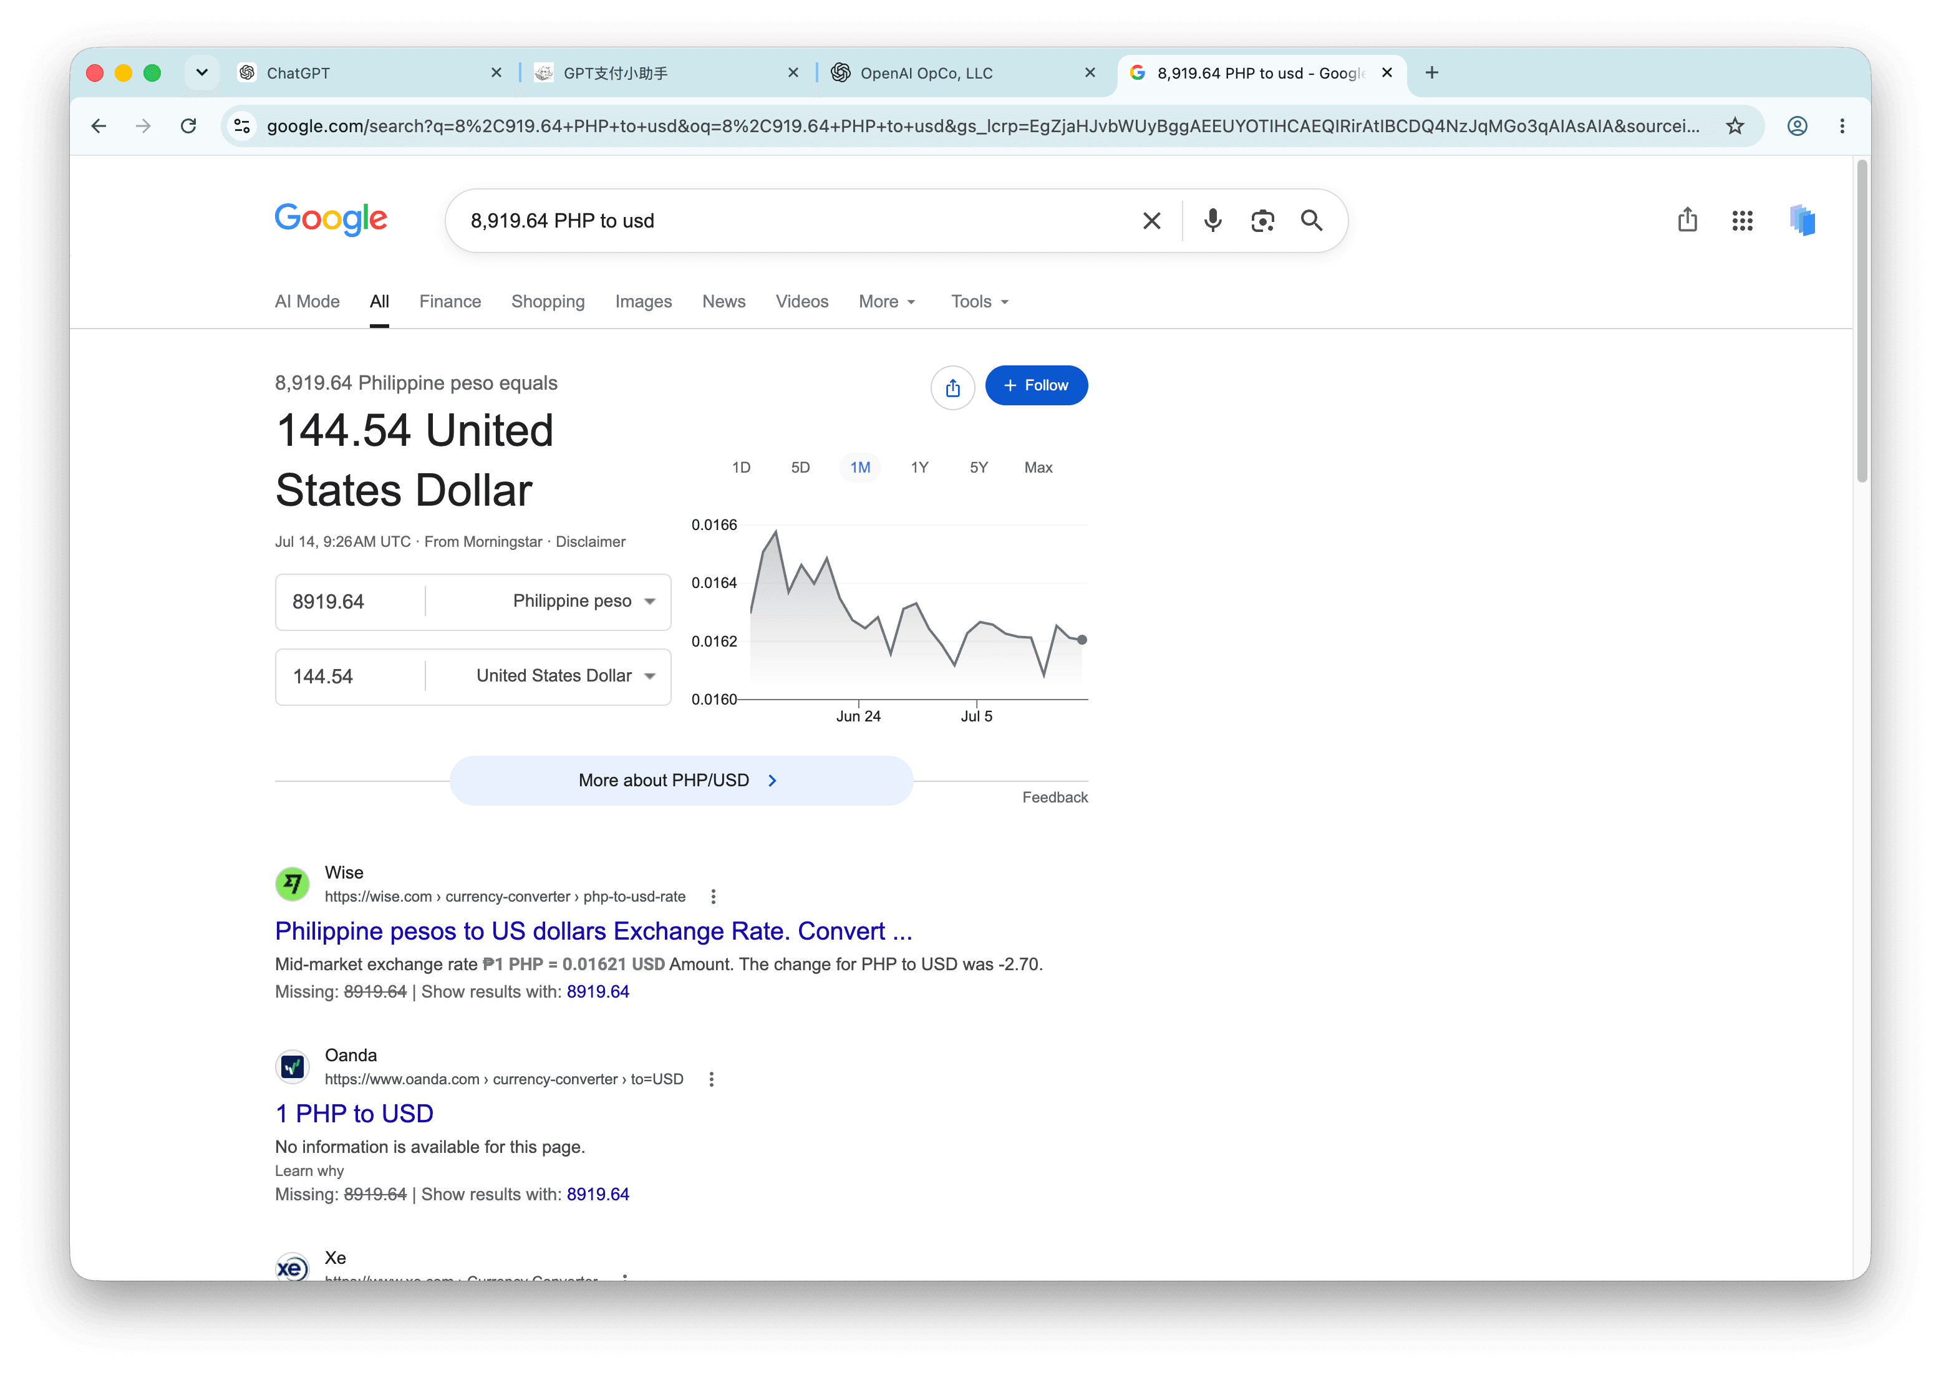Close the ChatGPT tab
The width and height of the screenshot is (1941, 1373).
[x=496, y=73]
